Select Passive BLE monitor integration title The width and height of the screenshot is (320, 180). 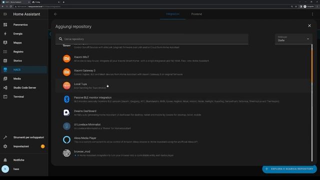[92, 97]
